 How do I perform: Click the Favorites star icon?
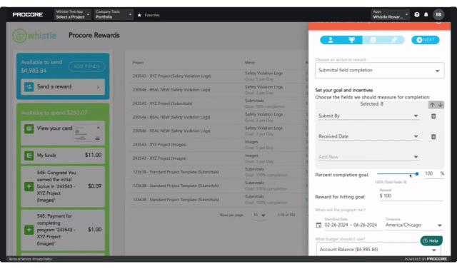tap(140, 15)
